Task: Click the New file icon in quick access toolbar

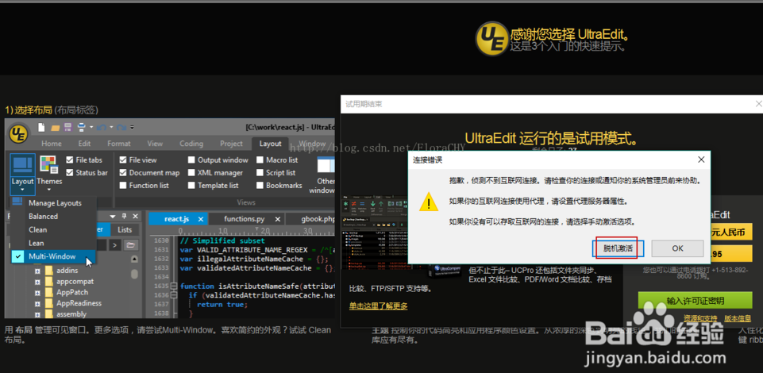Action: point(42,128)
